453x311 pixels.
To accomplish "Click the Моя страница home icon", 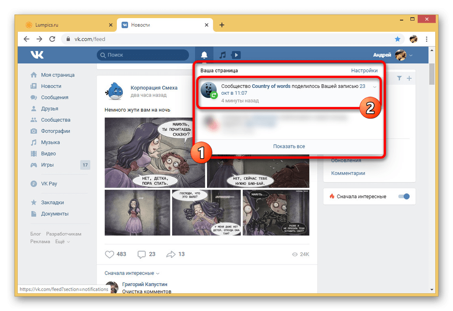I will coord(34,75).
